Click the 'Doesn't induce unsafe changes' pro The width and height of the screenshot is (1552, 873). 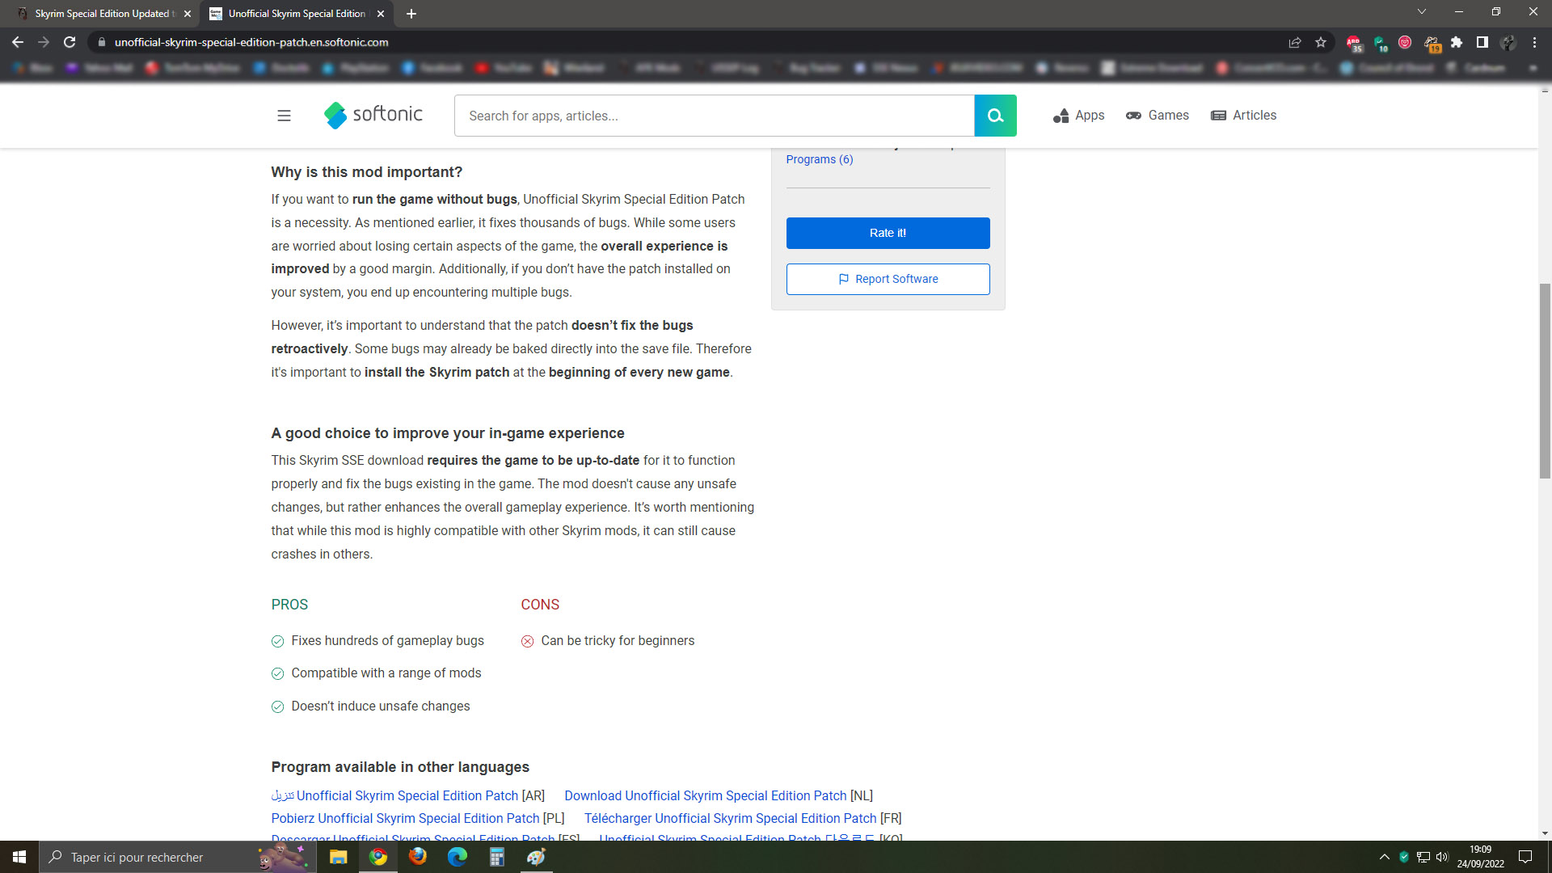[x=380, y=706]
